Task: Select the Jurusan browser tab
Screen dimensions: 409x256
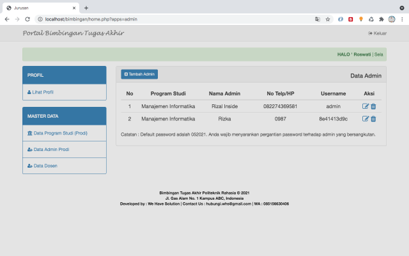Action: coord(40,7)
